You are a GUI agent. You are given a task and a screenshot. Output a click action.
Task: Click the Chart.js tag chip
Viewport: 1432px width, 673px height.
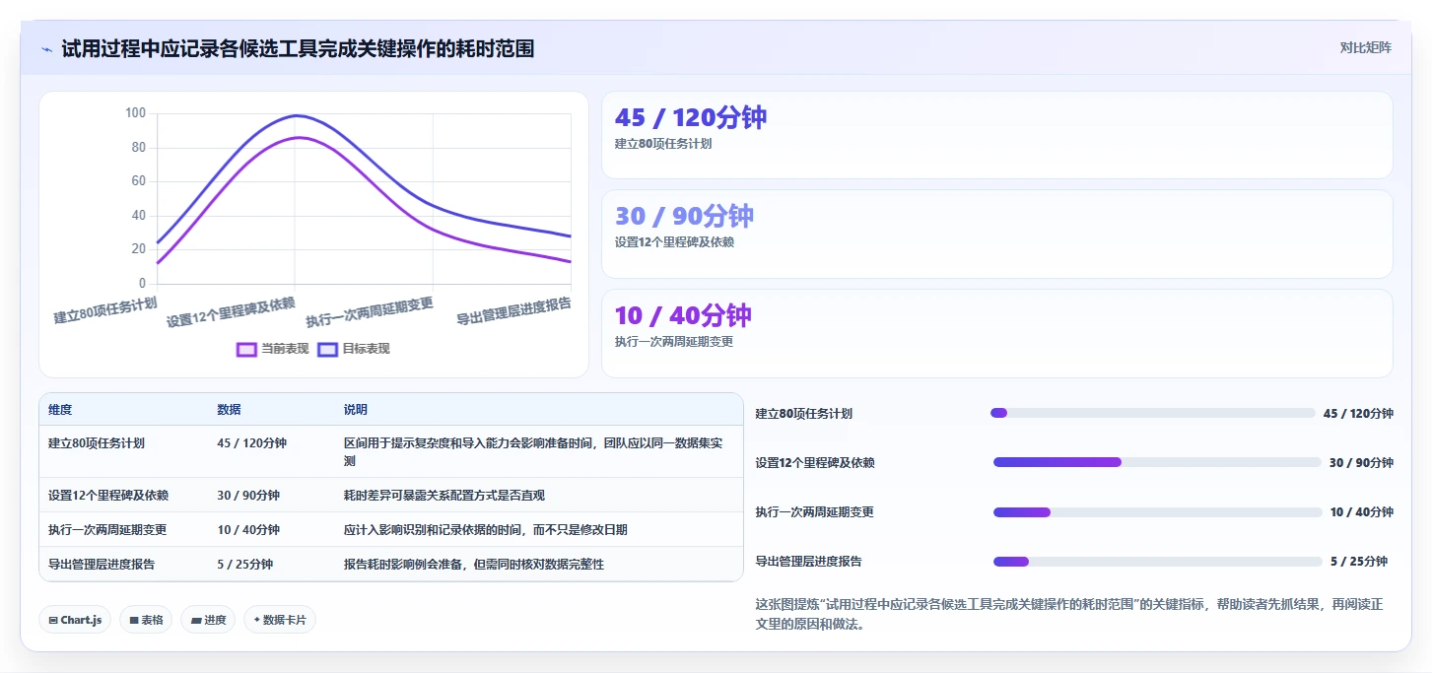pyautogui.click(x=76, y=620)
